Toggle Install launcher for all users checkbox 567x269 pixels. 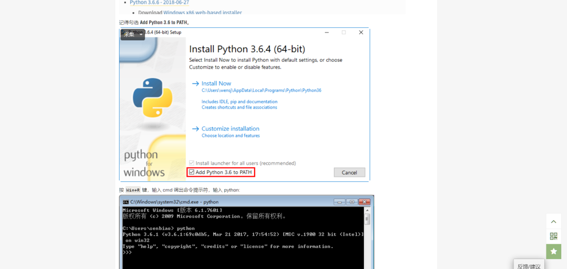[192, 163]
